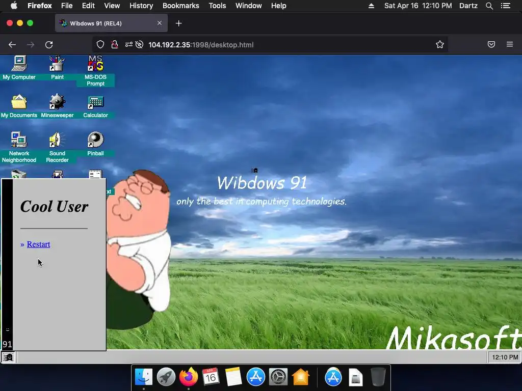The height and width of the screenshot is (391, 522).
Task: Open the History menu
Action: click(141, 6)
